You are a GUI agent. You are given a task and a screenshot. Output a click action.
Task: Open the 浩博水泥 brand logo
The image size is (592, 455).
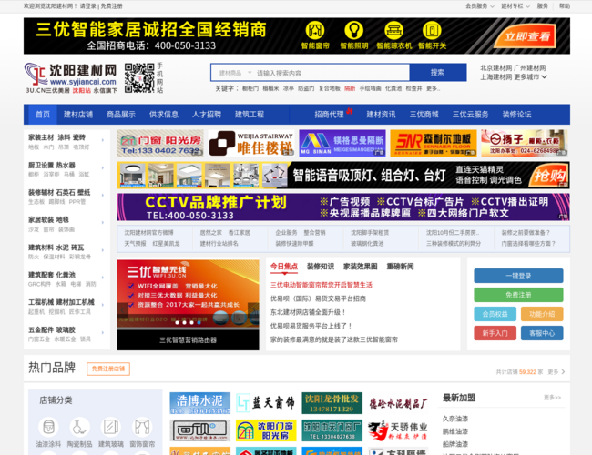(199, 403)
